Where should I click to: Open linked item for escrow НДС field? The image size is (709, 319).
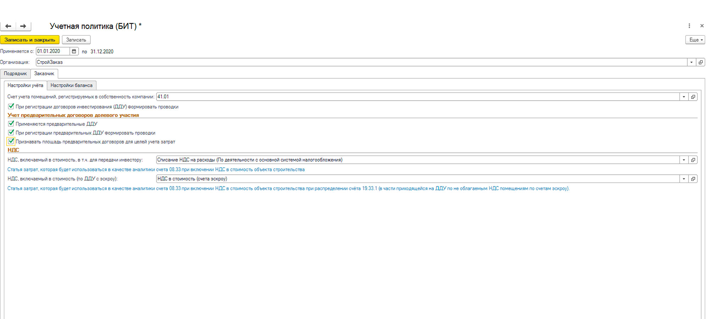[693, 179]
